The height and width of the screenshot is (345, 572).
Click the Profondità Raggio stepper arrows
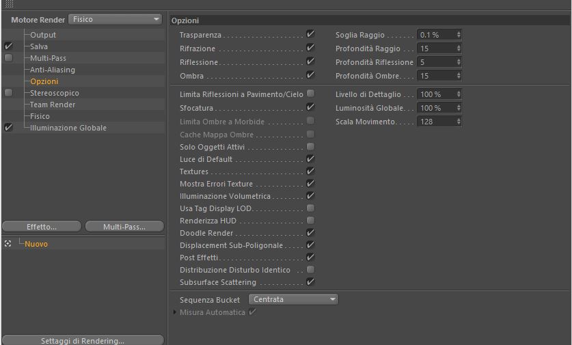459,49
